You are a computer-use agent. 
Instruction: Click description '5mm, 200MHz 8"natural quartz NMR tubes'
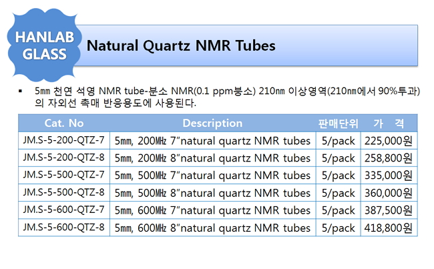pyautogui.click(x=212, y=158)
